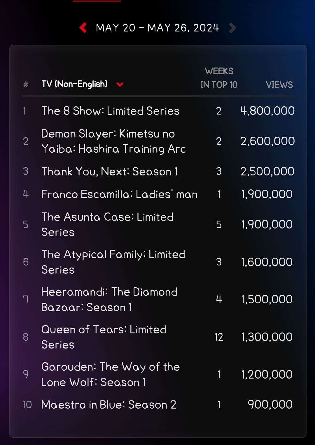Click the 4,800,000 views figure
Screen dimensions: 315x445
click(x=267, y=111)
